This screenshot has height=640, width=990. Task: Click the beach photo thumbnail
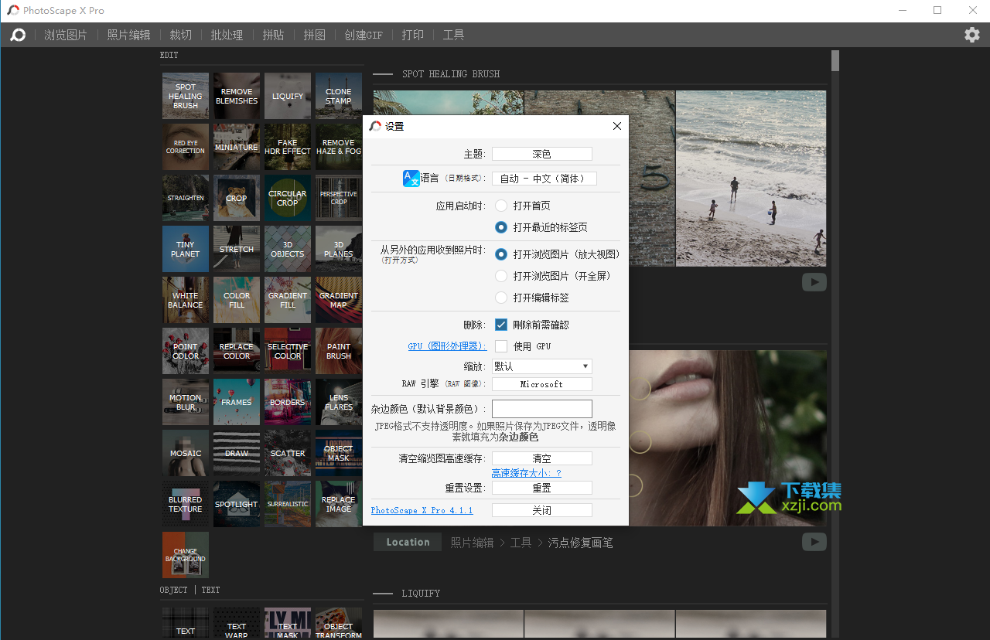point(751,179)
